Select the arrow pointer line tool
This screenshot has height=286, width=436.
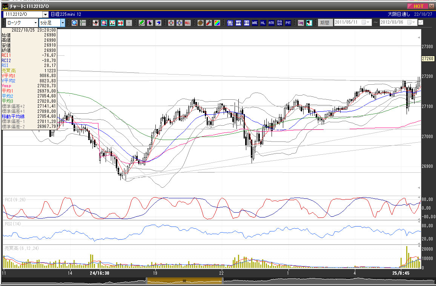point(150,23)
